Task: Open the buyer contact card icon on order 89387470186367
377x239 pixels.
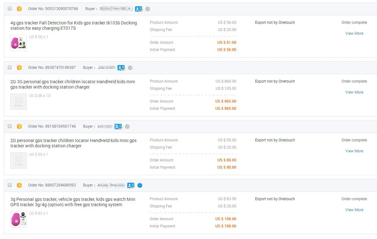Action: (x=121, y=68)
